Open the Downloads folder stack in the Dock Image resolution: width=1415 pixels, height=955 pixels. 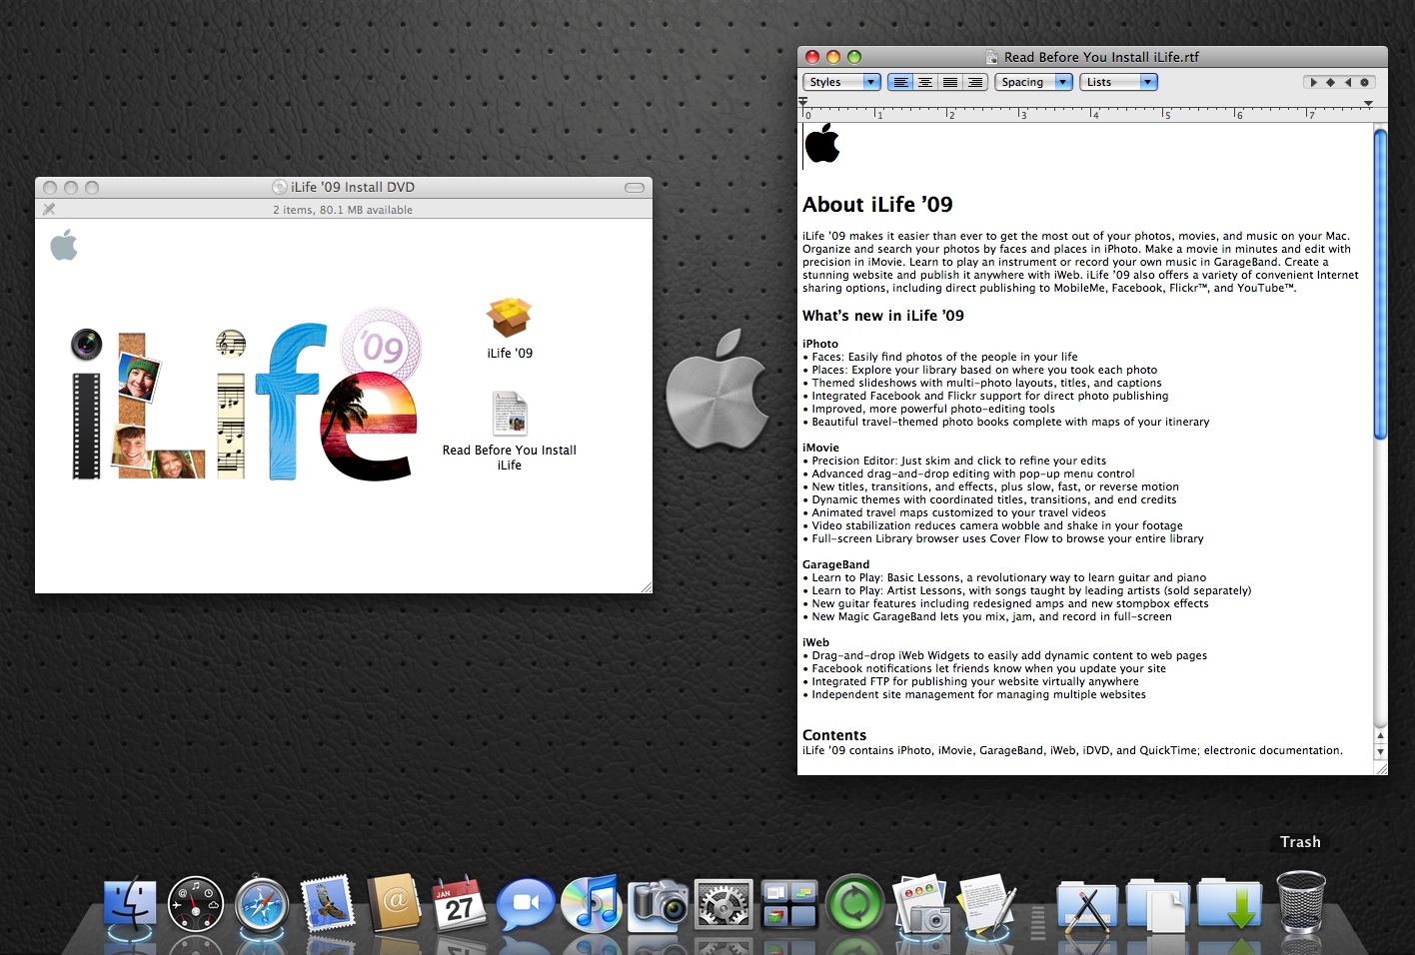[1229, 905]
